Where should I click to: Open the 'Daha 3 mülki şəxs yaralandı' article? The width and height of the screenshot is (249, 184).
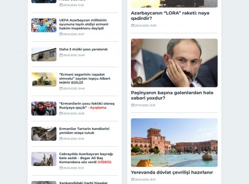(x=83, y=49)
